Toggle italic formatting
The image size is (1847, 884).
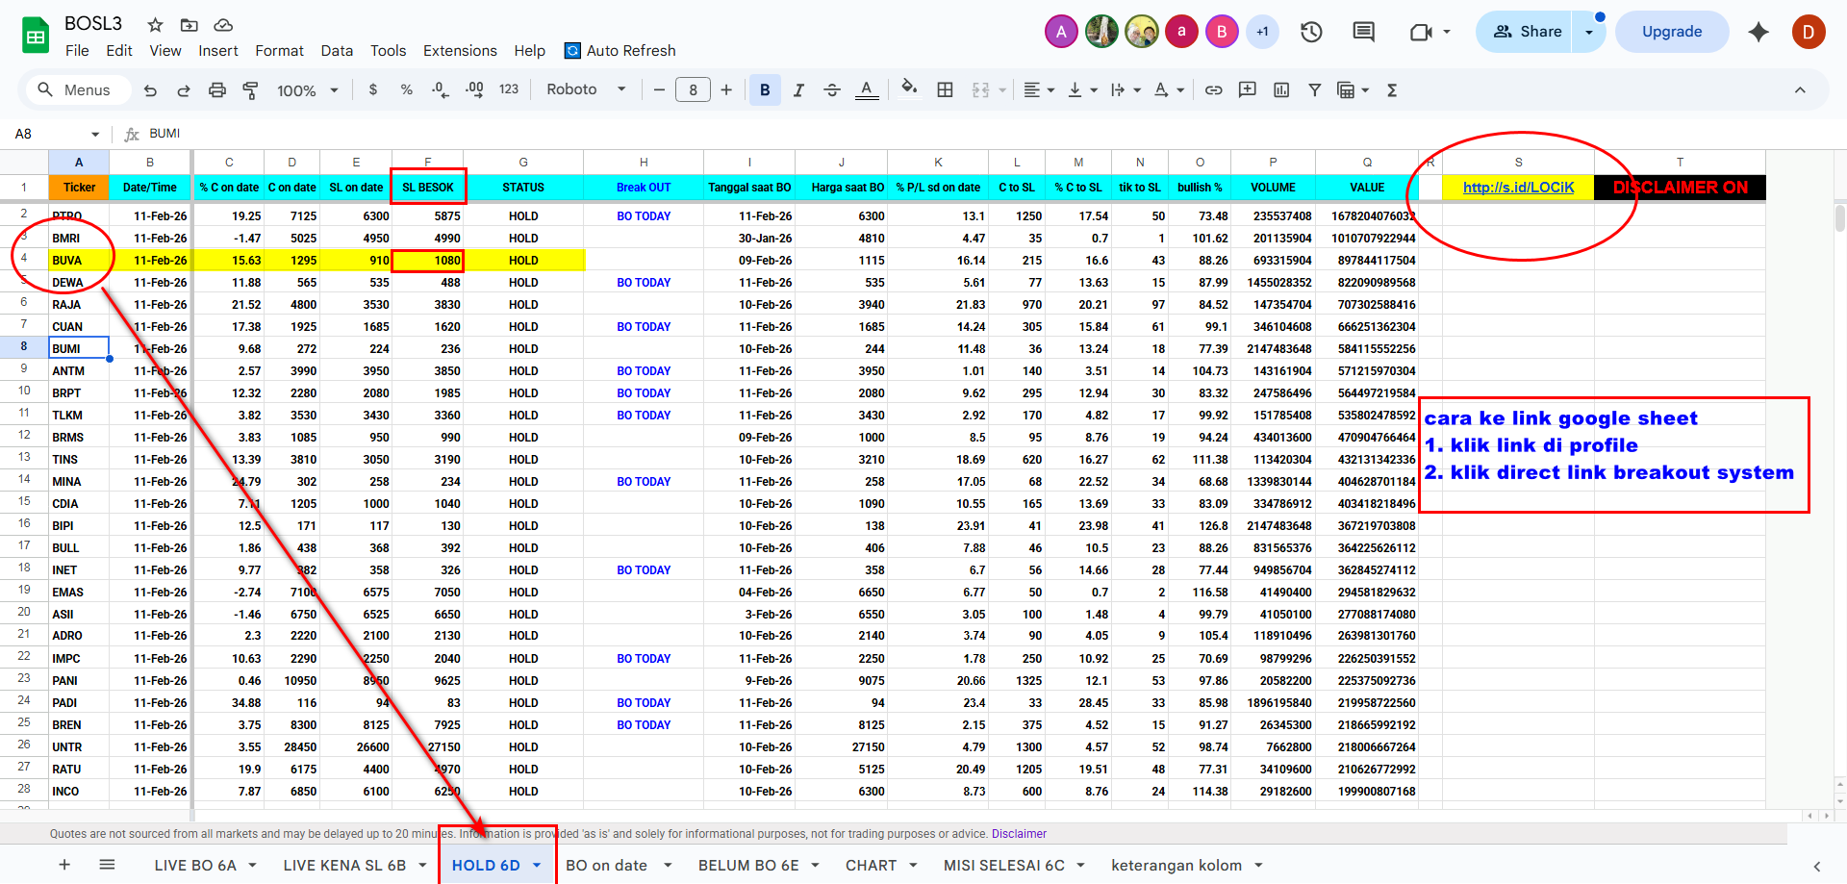(x=798, y=90)
